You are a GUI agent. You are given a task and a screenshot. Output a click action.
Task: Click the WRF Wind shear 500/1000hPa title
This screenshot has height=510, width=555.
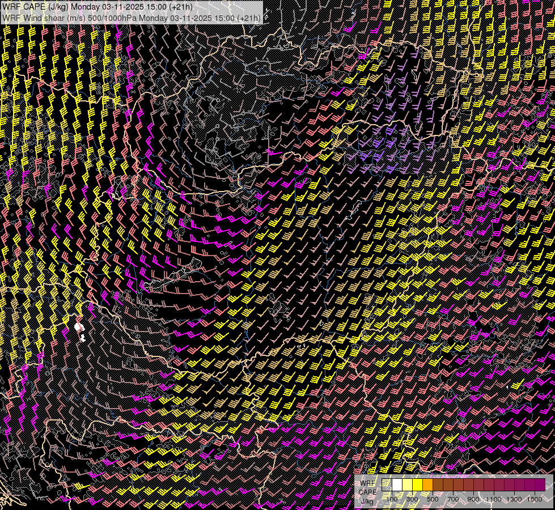[132, 18]
